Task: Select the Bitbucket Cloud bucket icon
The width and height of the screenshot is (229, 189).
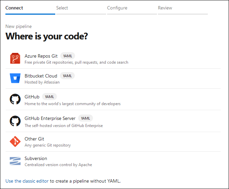Action: click(x=15, y=78)
